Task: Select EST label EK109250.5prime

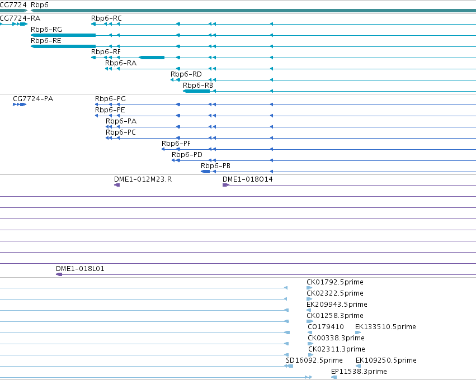Action: pyautogui.click(x=386, y=361)
